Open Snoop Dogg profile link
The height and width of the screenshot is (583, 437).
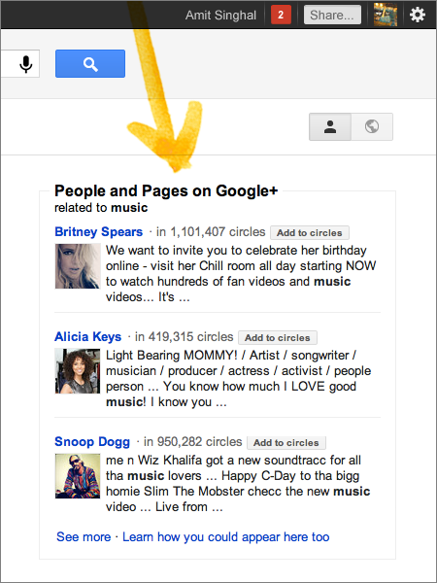point(92,442)
